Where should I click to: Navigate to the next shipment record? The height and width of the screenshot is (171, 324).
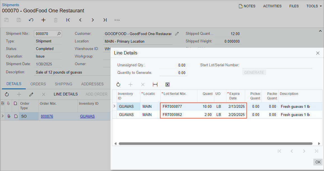coord(93,20)
